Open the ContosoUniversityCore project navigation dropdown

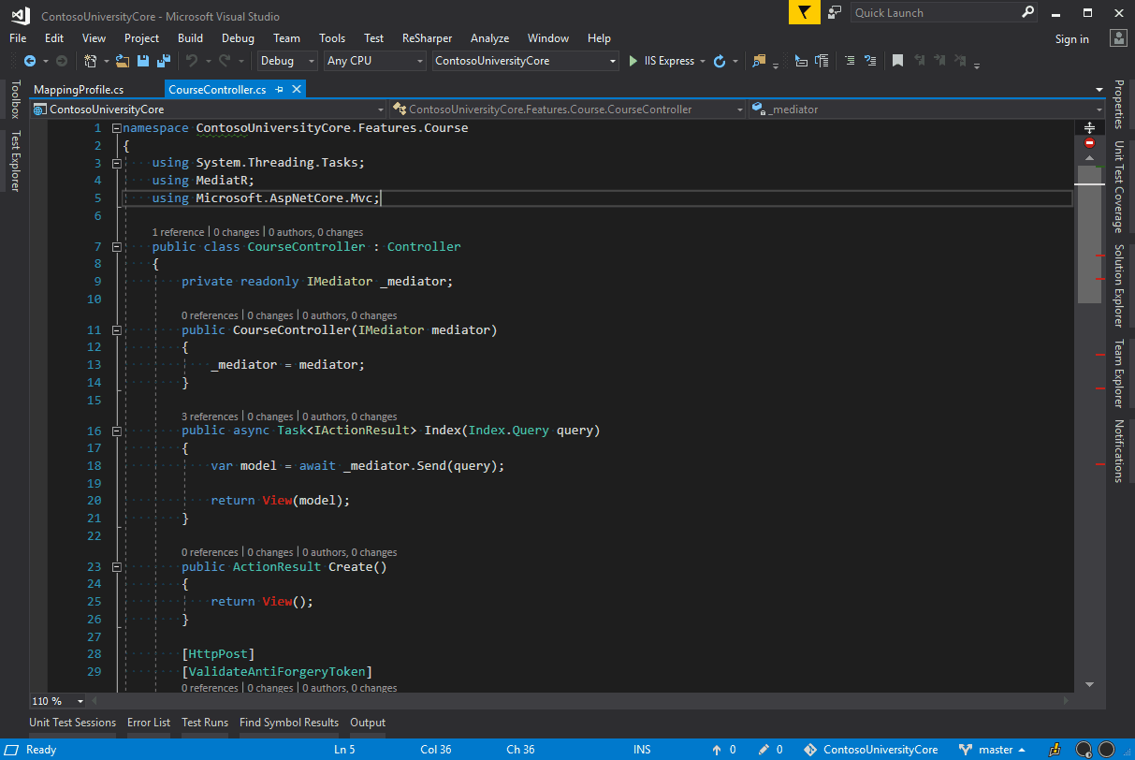coord(209,110)
